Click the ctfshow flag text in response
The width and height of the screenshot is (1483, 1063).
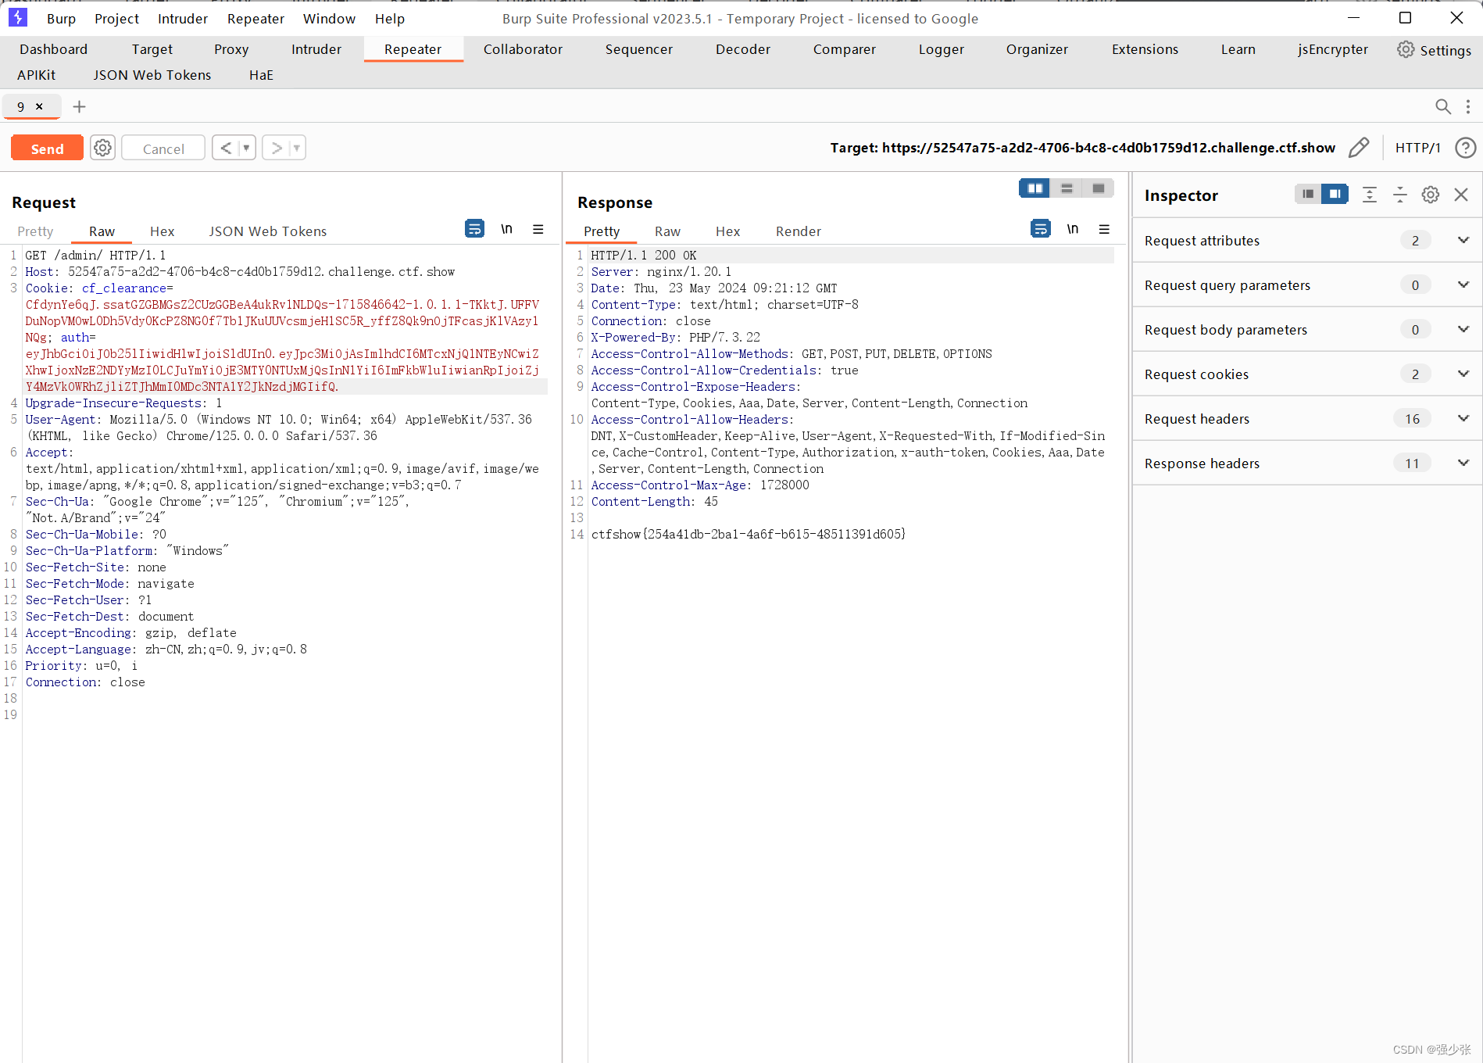749,535
